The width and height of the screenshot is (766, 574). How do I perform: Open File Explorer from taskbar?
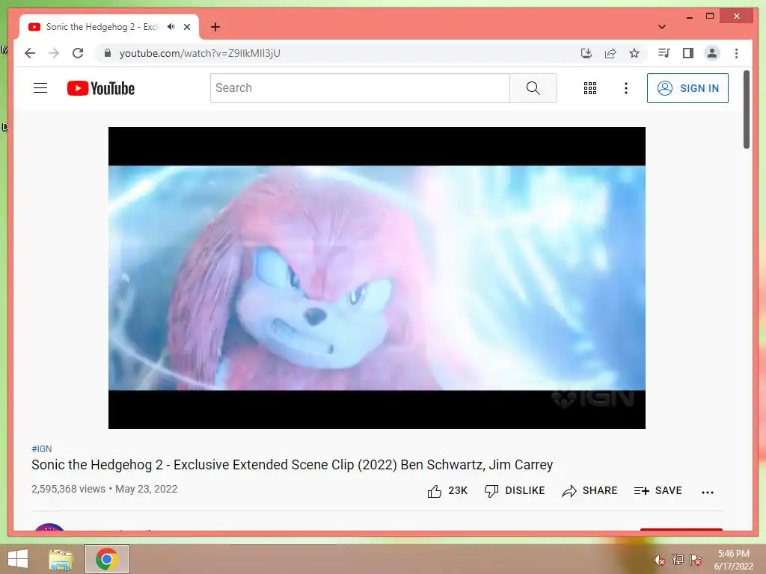coord(61,559)
